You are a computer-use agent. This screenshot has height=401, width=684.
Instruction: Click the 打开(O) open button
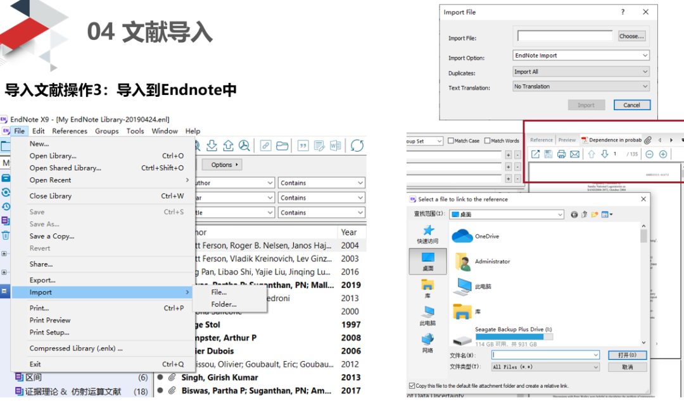[x=627, y=355]
